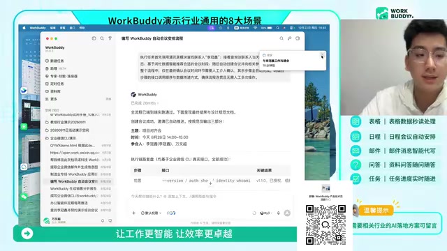Click the rightmost panel icon in chat header
The height and width of the screenshot is (251, 447).
(298, 38)
